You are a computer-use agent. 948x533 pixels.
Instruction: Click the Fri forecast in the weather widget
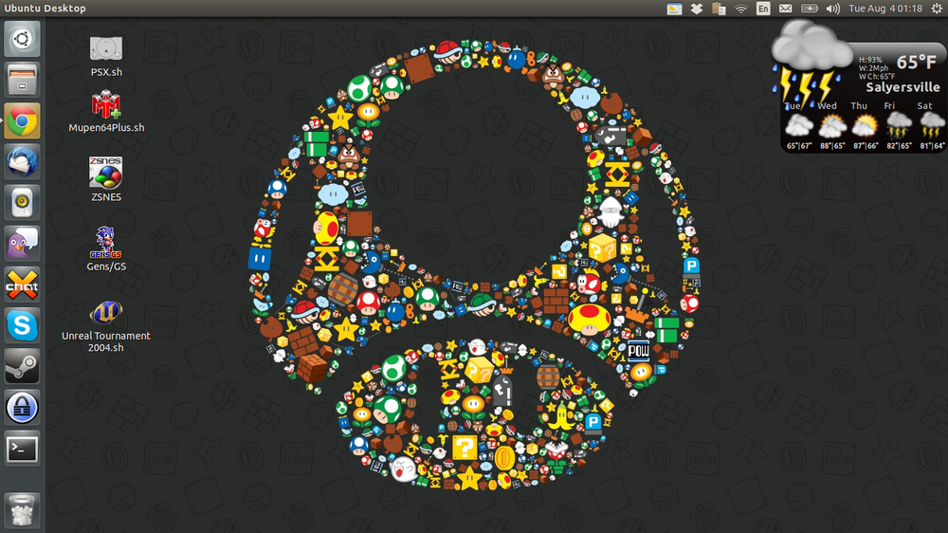(x=898, y=126)
